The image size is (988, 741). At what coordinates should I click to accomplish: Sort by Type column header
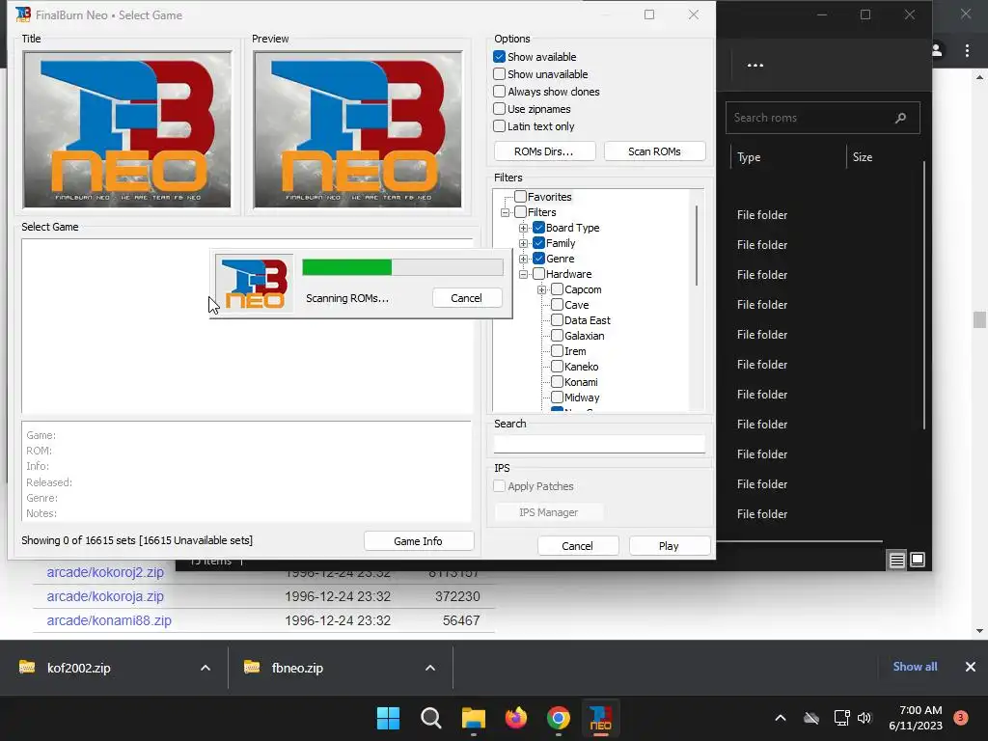[749, 157]
